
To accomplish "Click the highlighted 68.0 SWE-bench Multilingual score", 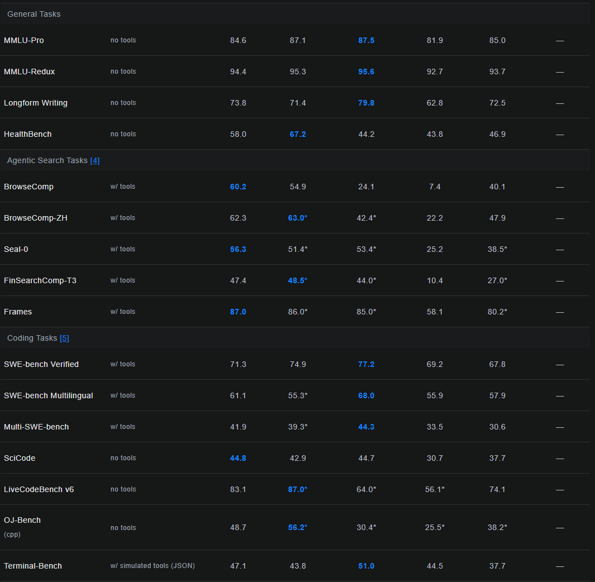I will [x=366, y=395].
